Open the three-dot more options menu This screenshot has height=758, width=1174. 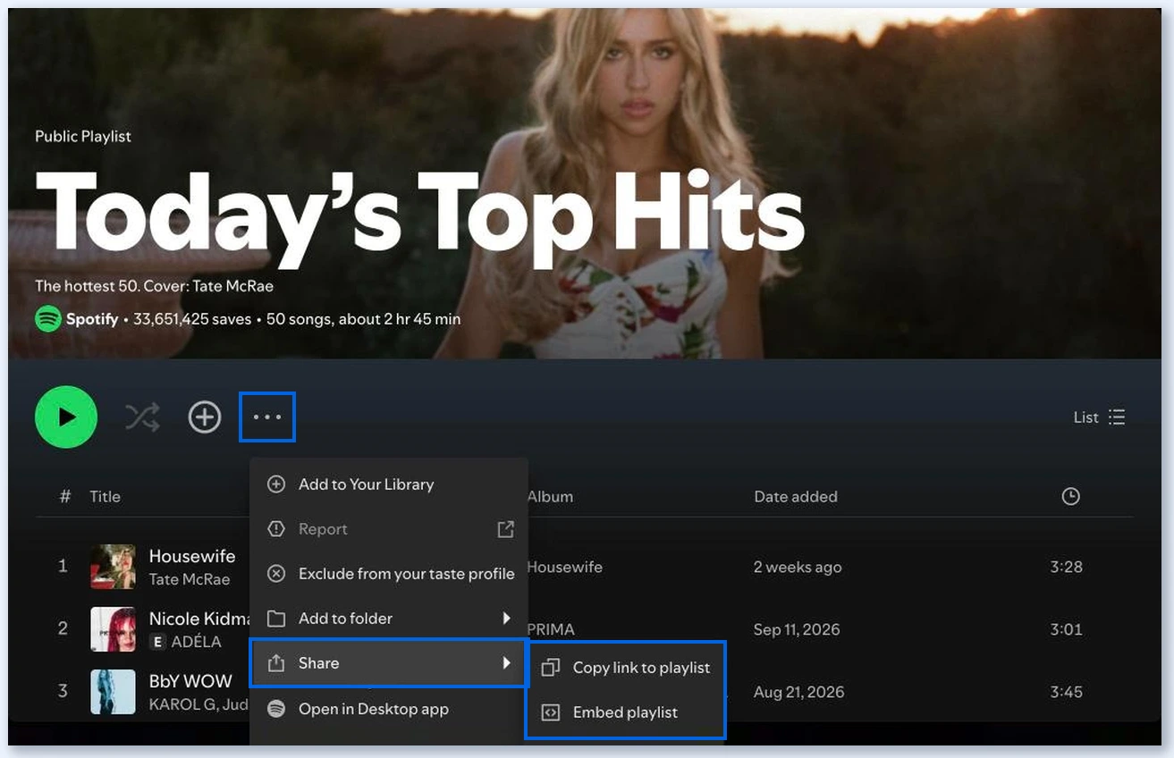tap(267, 417)
